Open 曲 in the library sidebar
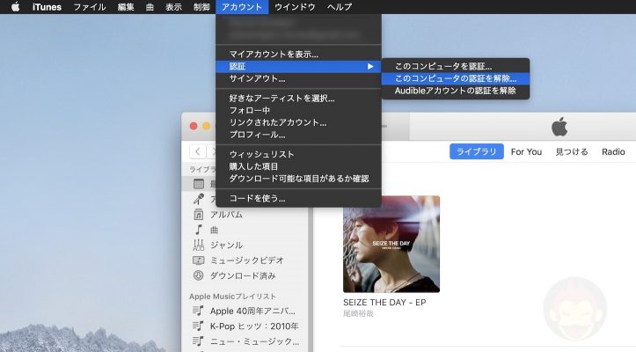The width and height of the screenshot is (636, 352). (x=214, y=231)
